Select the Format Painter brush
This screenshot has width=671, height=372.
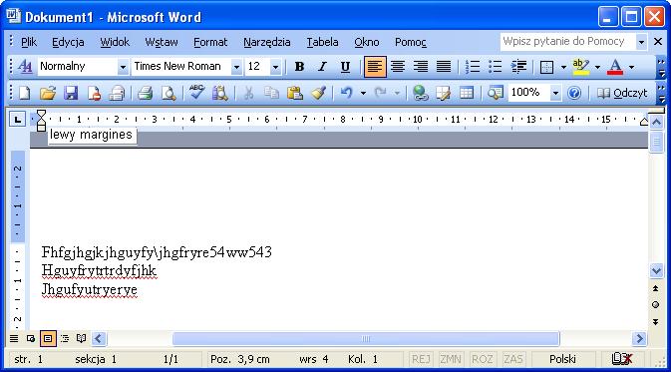(x=318, y=93)
